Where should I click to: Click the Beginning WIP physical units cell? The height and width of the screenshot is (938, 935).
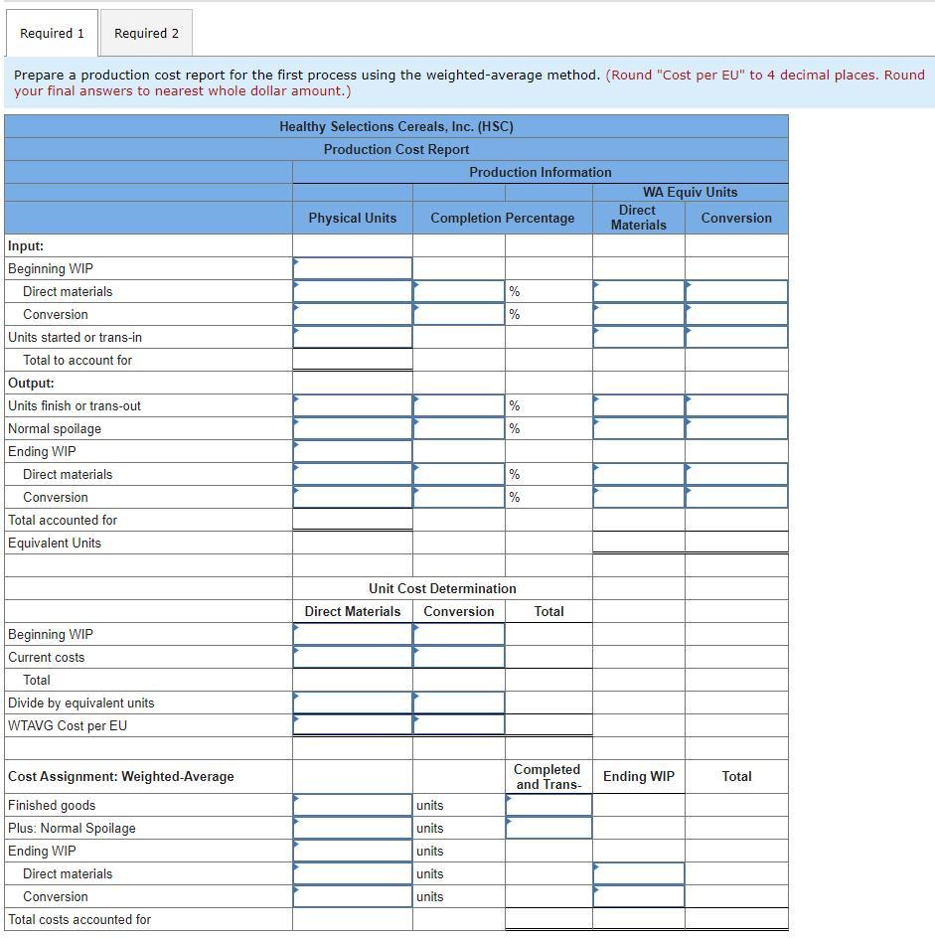pyautogui.click(x=352, y=267)
